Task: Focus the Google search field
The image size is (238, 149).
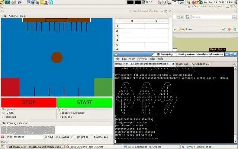Action: coord(212,17)
